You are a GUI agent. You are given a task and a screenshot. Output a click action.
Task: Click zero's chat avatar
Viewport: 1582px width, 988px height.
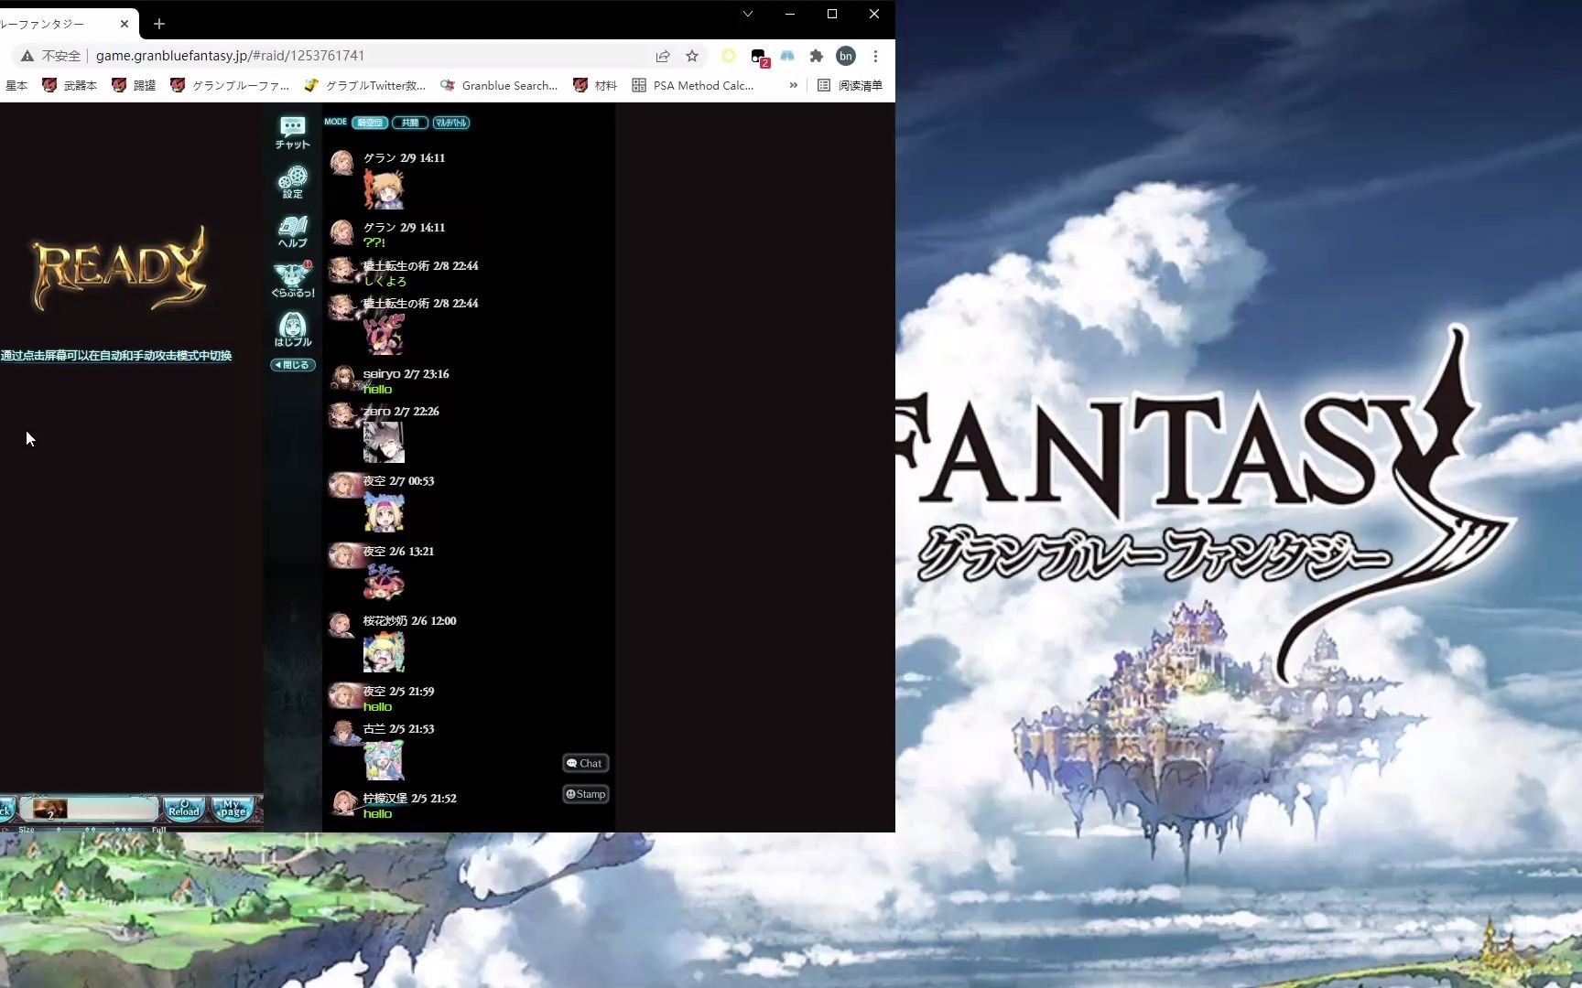(342, 415)
